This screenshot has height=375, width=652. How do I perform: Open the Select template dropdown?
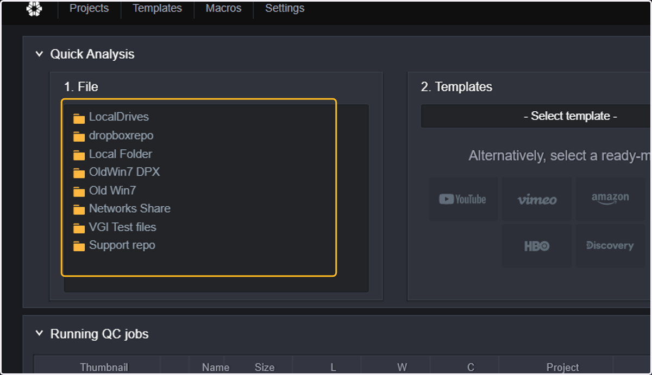click(536, 116)
